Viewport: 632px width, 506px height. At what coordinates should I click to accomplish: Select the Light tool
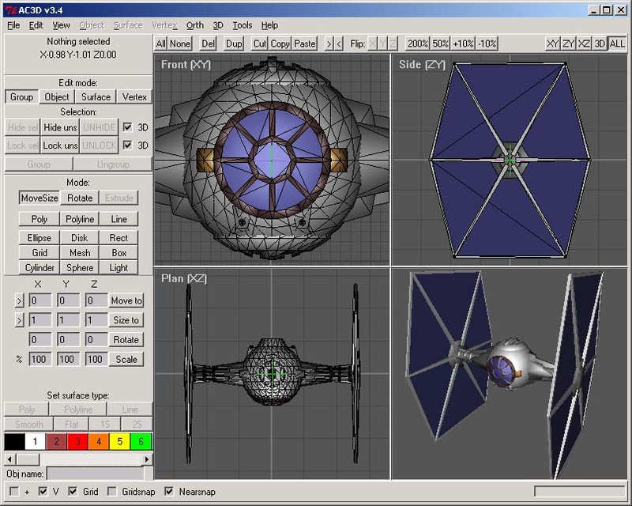pyautogui.click(x=118, y=267)
